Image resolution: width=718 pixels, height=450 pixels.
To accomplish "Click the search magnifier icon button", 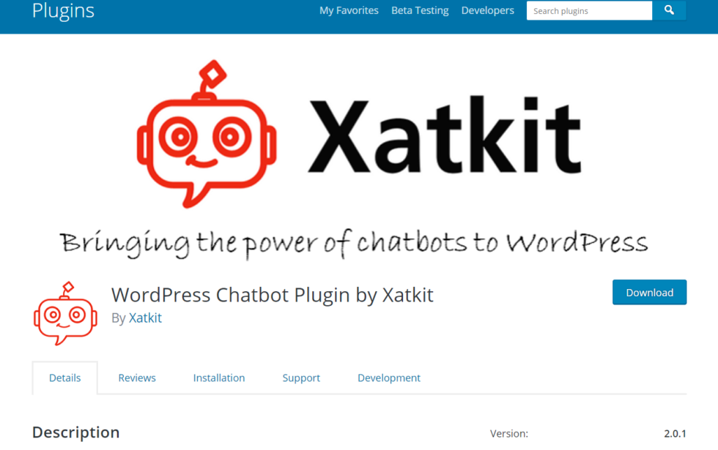I will (669, 10).
